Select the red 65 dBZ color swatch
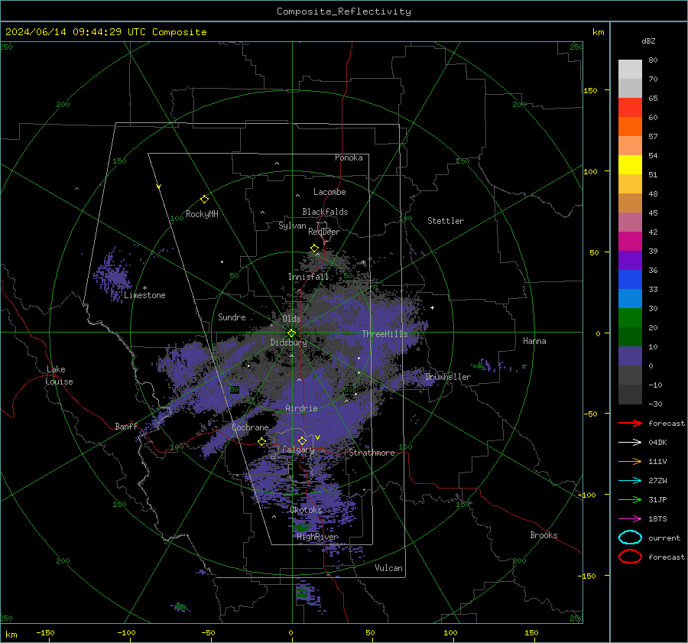 [x=630, y=108]
